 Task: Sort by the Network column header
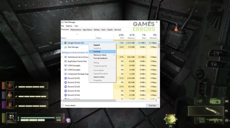(152, 36)
